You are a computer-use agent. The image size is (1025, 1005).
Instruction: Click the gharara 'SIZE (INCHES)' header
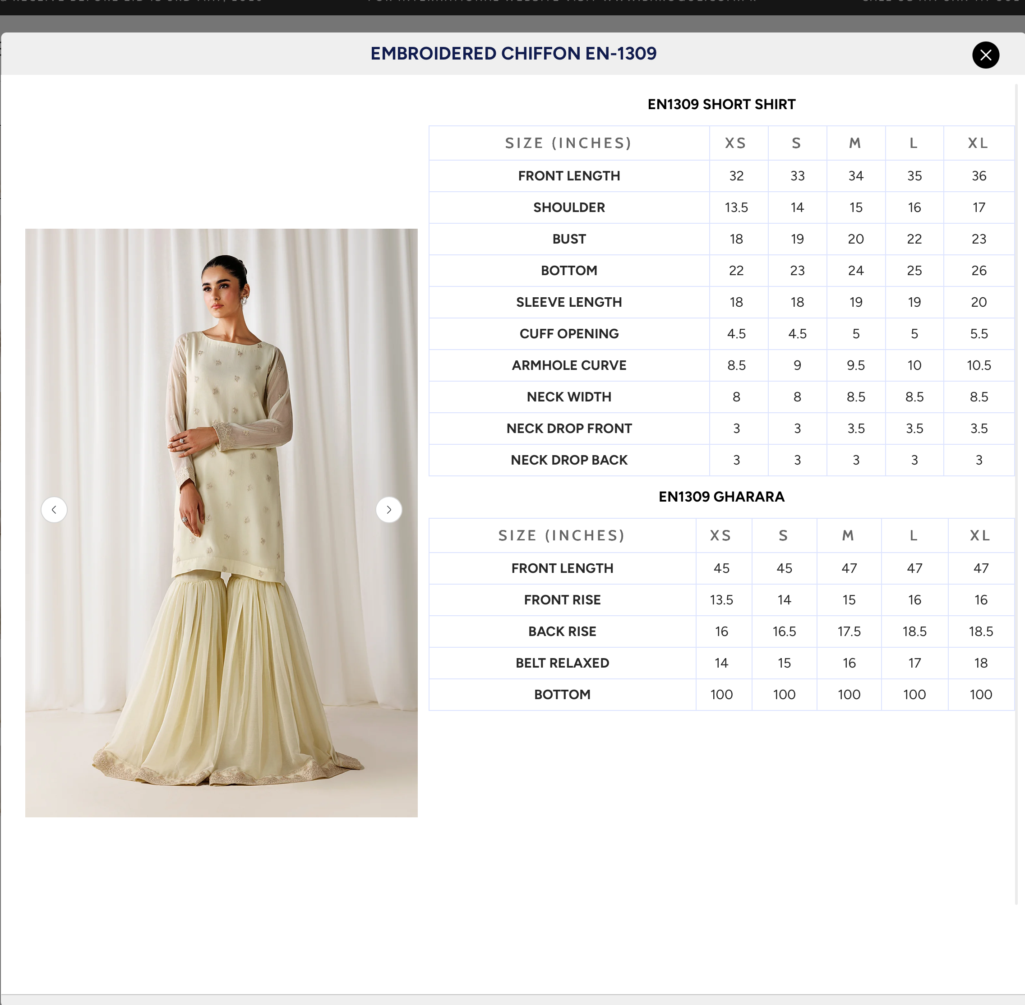tap(562, 536)
